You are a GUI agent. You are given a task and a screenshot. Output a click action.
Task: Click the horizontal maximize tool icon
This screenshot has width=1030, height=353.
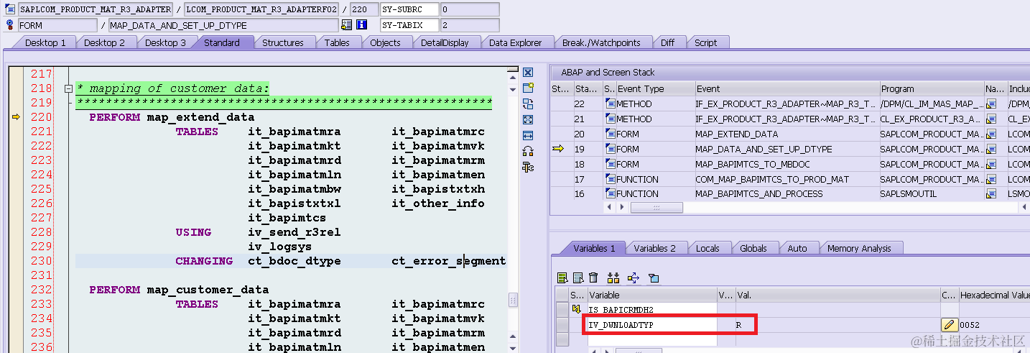click(528, 135)
